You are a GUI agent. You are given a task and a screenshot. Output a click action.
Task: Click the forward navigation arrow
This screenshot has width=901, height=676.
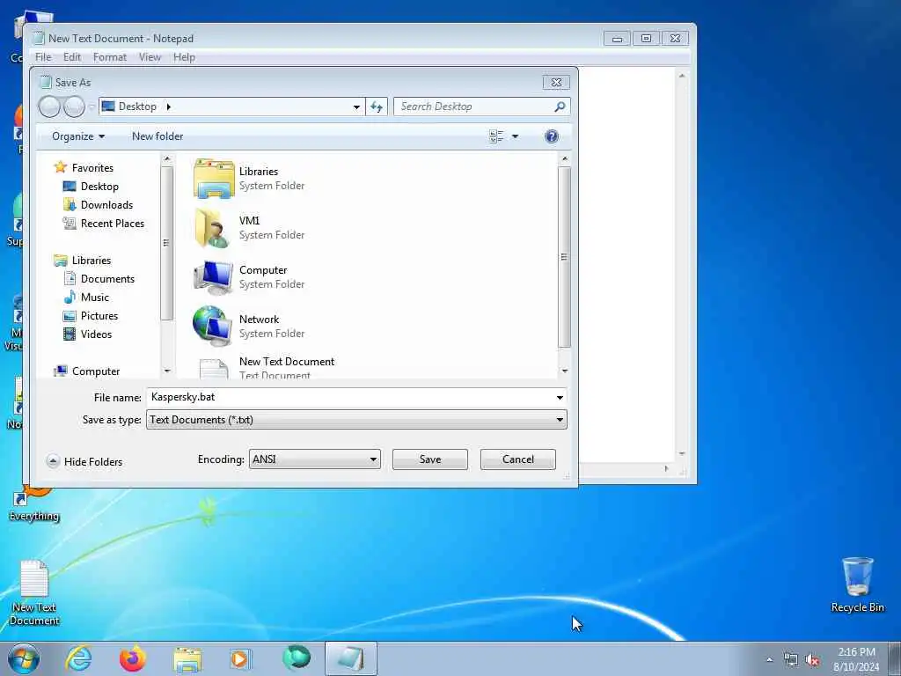tap(74, 107)
